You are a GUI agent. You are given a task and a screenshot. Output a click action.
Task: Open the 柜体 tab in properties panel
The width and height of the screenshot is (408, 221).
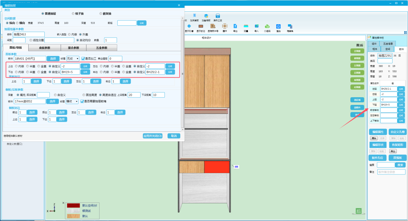[375, 49]
